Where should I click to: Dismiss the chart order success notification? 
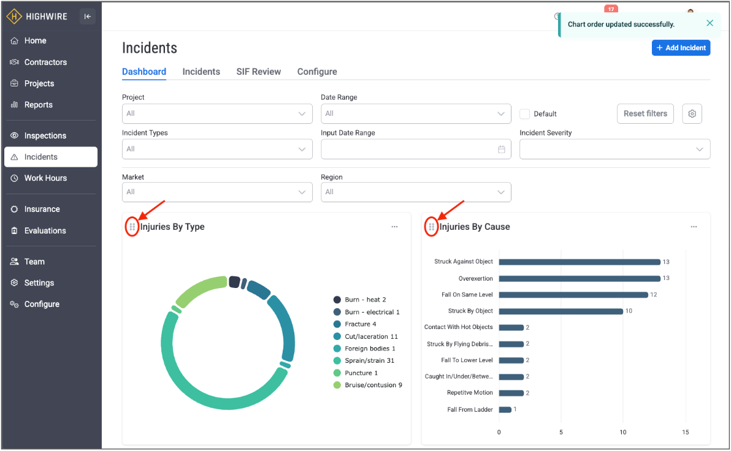710,23
